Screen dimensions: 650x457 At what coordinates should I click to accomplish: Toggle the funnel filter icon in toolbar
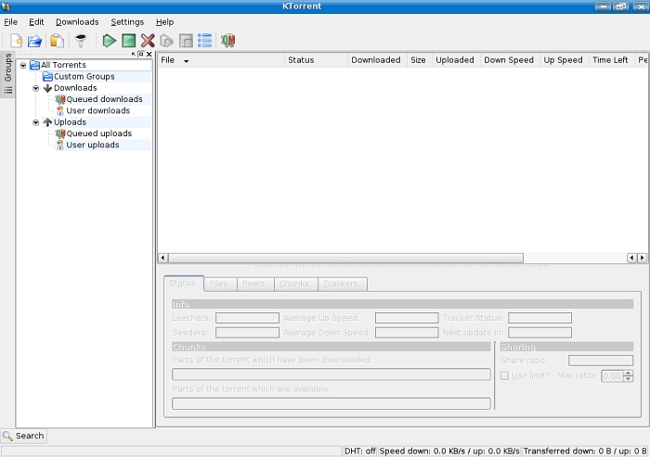[81, 41]
